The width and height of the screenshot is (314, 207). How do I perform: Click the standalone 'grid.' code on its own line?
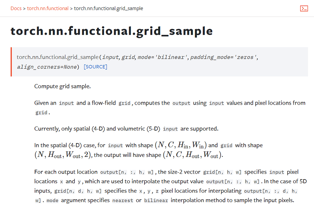41,113
